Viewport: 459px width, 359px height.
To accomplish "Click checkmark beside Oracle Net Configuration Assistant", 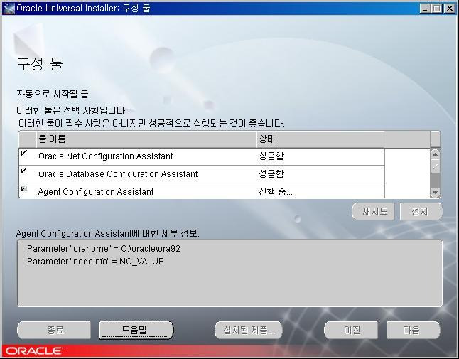I will click(x=23, y=153).
